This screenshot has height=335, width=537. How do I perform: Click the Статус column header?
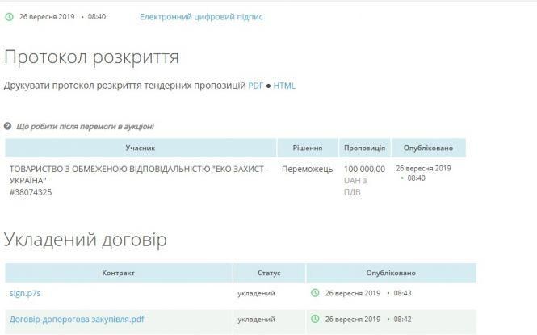pyautogui.click(x=269, y=273)
